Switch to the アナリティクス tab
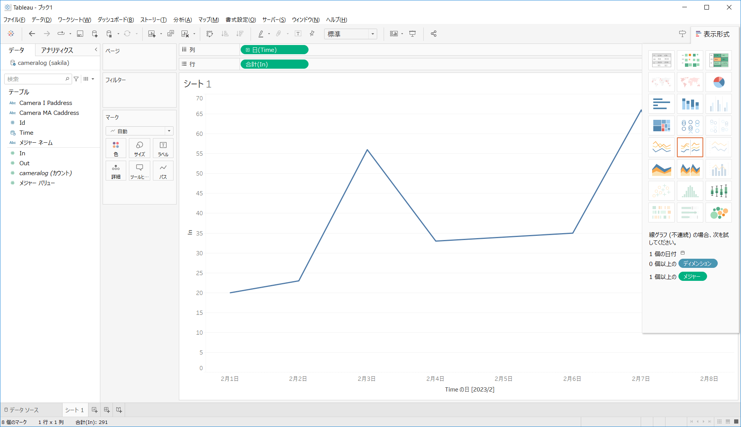The height and width of the screenshot is (427, 741). [57, 50]
